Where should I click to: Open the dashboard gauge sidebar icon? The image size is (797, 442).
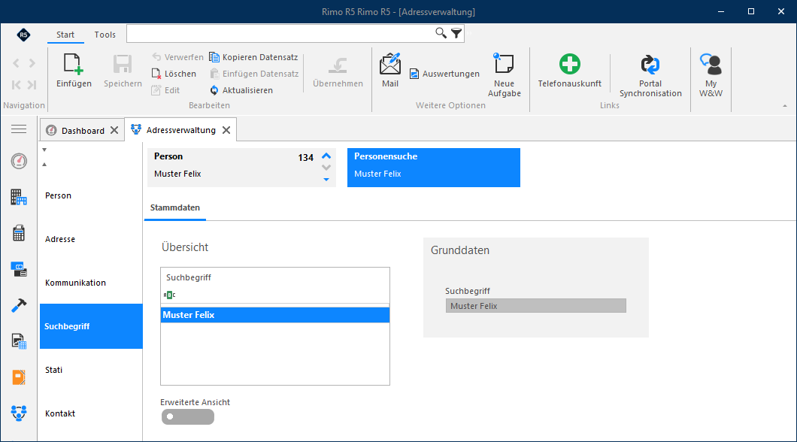point(19,161)
